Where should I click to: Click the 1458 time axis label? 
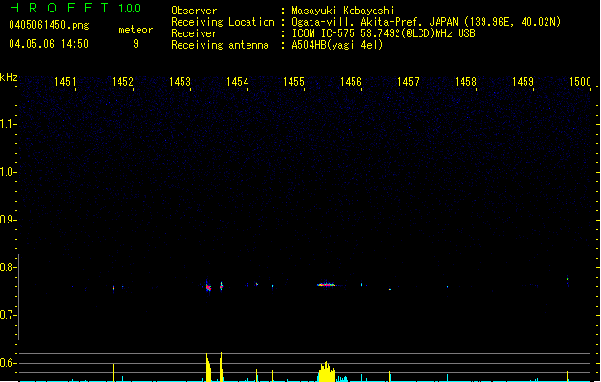click(465, 81)
